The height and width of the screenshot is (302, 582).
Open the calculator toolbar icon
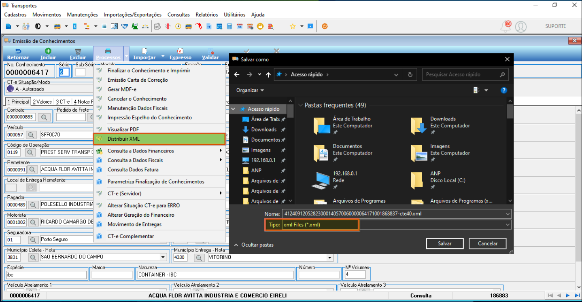tap(229, 26)
